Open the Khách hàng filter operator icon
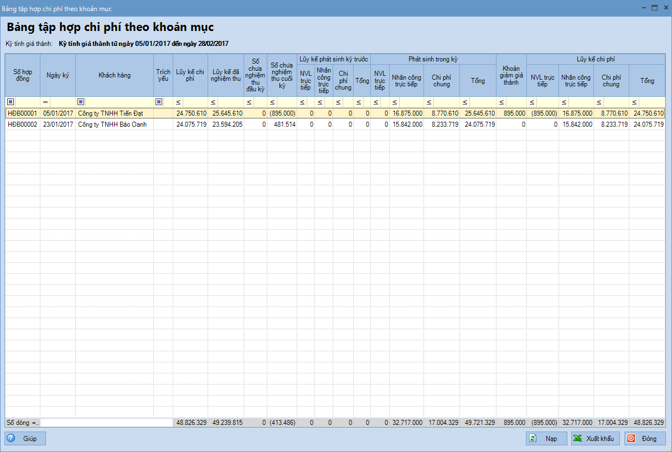The image size is (672, 452). (x=81, y=102)
